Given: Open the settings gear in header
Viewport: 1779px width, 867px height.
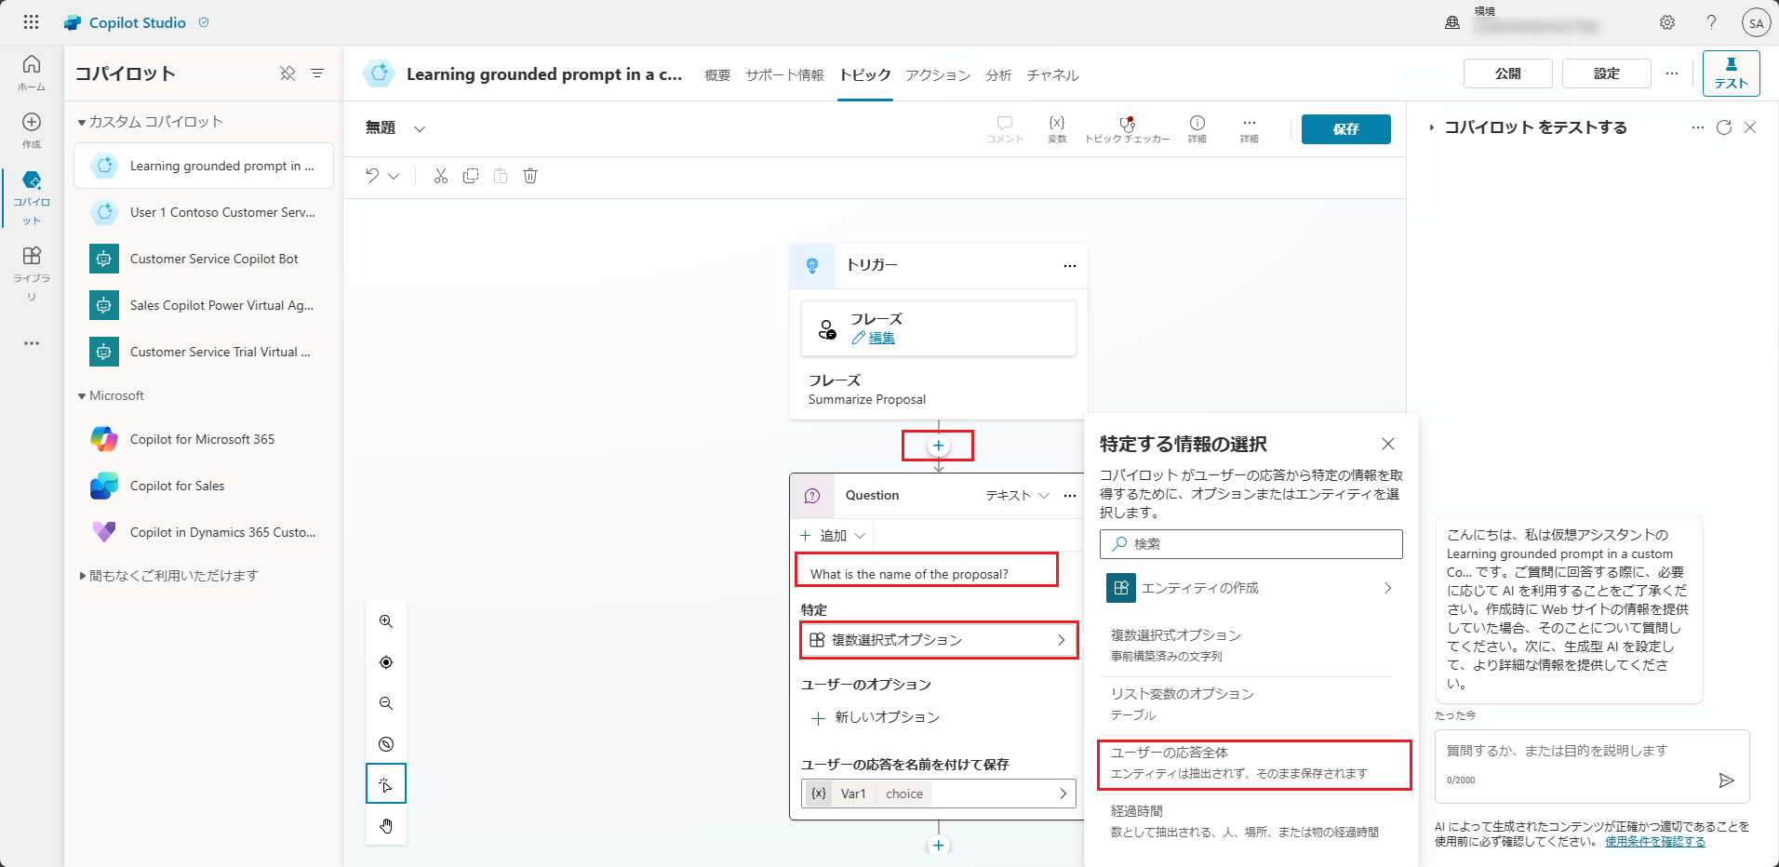Looking at the screenshot, I should pyautogui.click(x=1667, y=22).
